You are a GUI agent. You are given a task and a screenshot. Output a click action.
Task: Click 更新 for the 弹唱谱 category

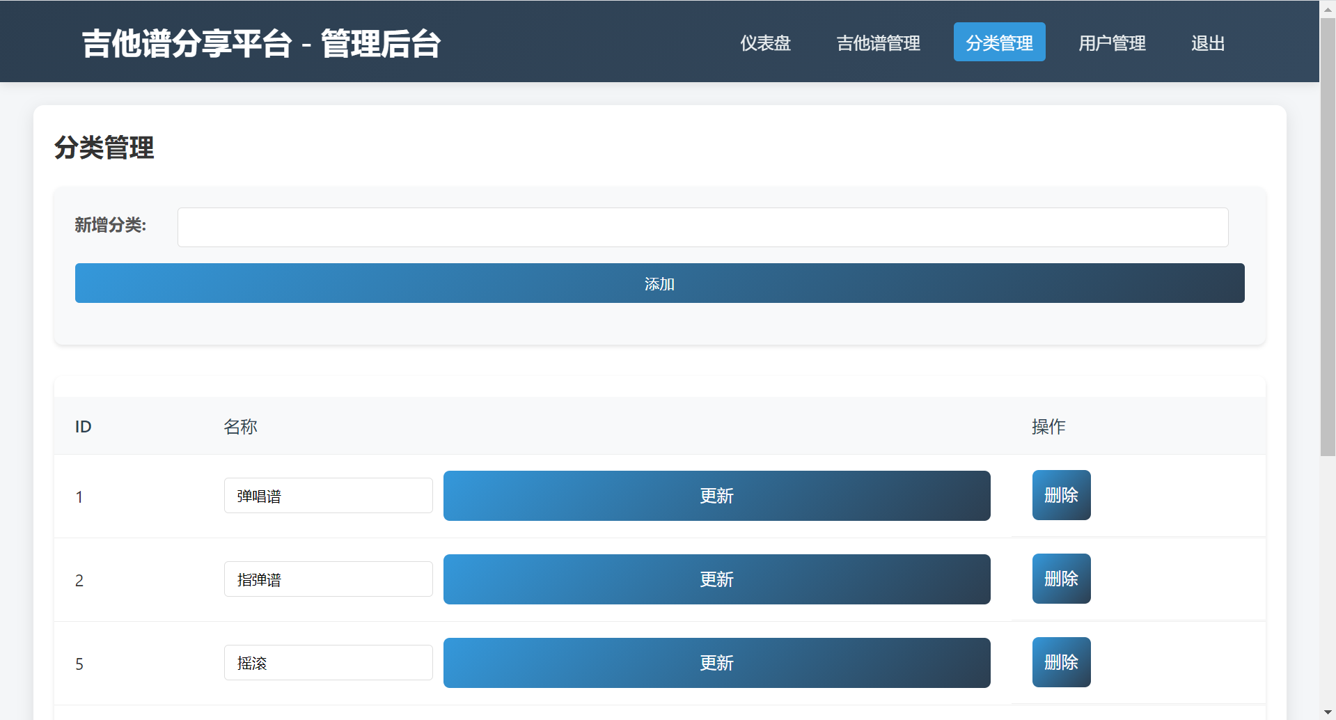(716, 496)
